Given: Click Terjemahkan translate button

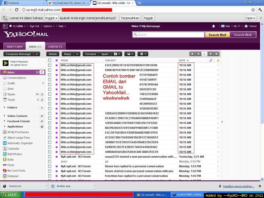Looking at the screenshot, I should pyautogui.click(x=130, y=18).
